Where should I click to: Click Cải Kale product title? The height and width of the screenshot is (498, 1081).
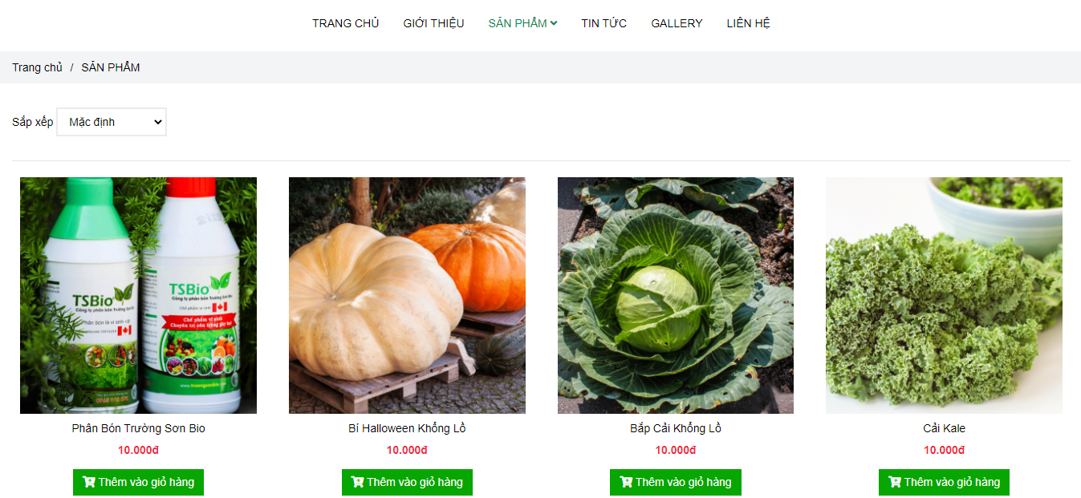click(944, 428)
